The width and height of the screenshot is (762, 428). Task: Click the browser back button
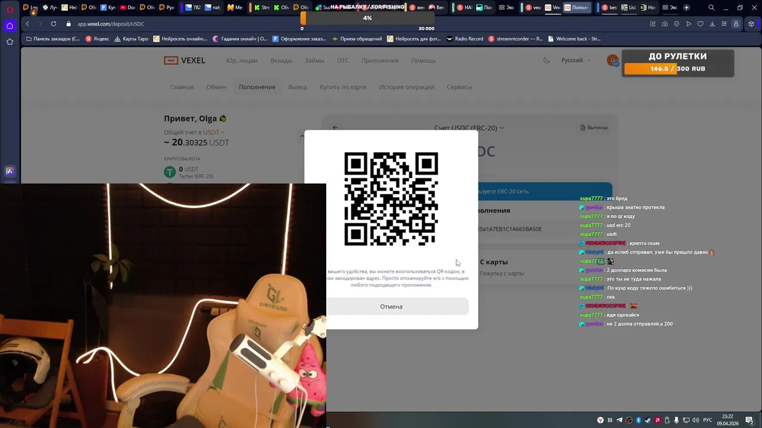(27, 24)
